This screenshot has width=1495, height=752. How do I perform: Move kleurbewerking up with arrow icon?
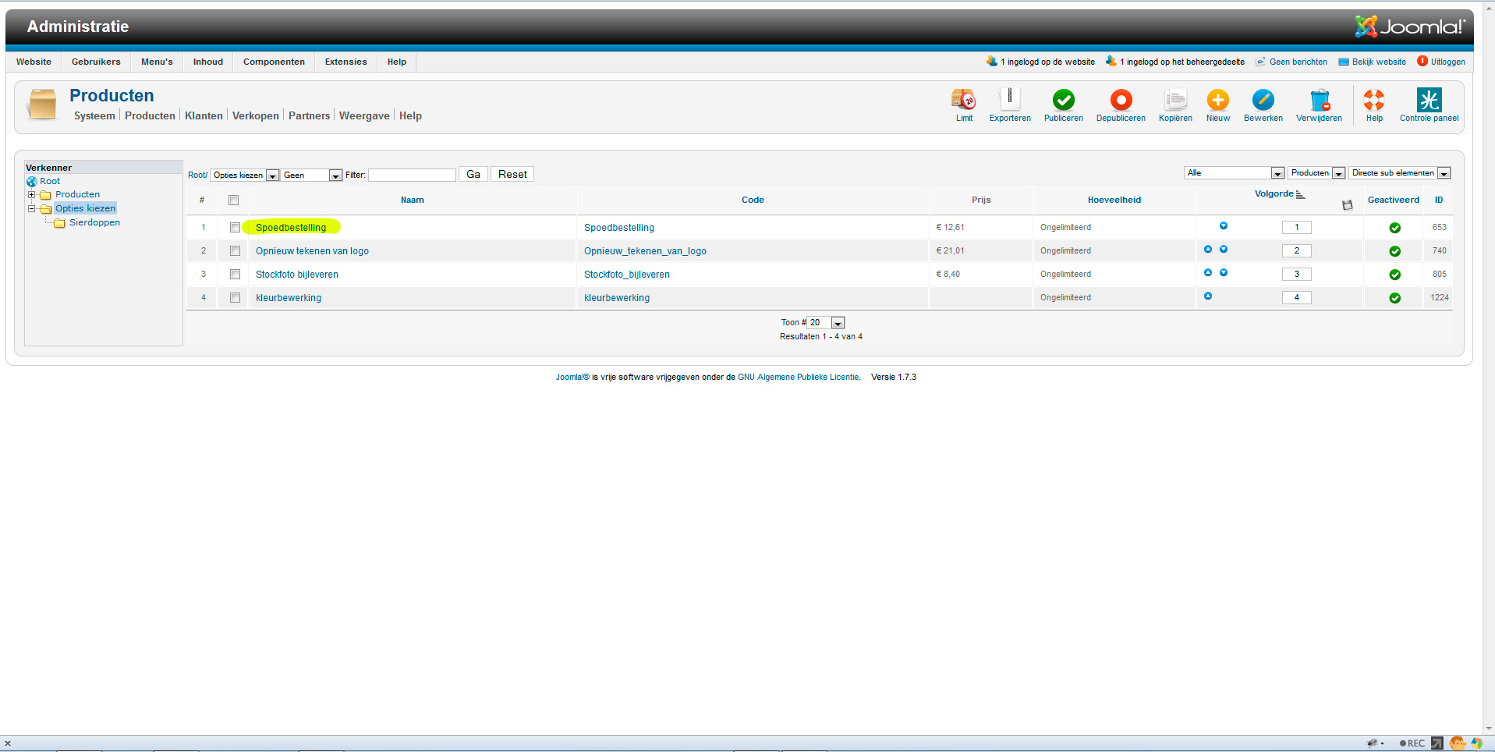point(1208,296)
